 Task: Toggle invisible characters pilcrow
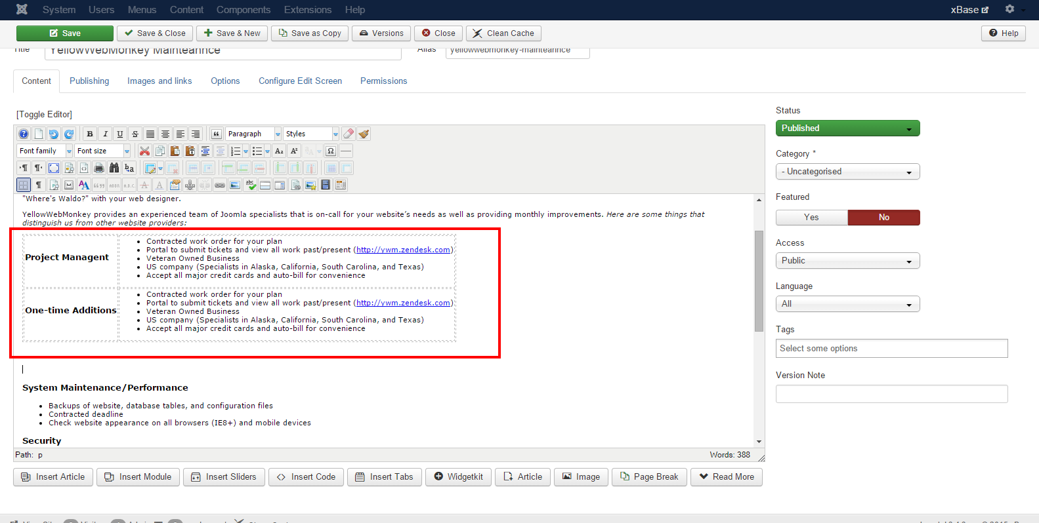[39, 185]
